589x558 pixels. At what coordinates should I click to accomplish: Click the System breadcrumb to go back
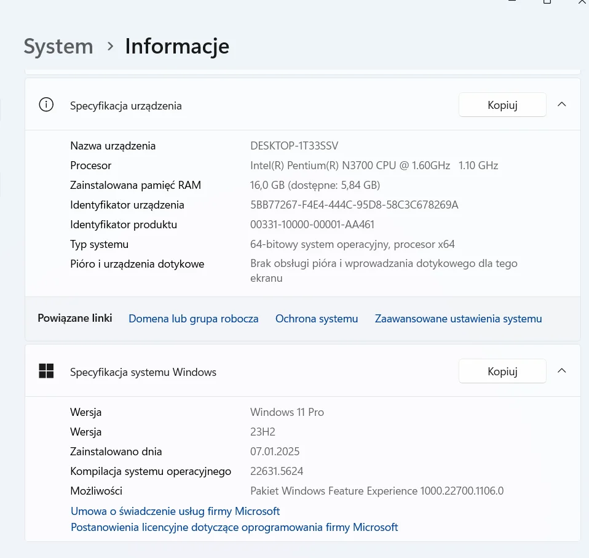pyautogui.click(x=58, y=46)
